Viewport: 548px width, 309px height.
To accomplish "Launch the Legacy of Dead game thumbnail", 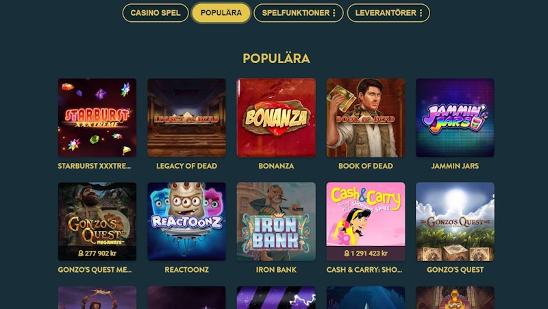I will coord(186,118).
